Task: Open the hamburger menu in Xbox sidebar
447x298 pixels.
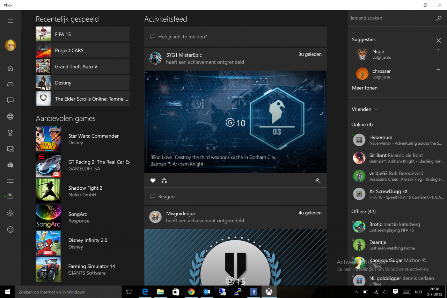Action: (10, 21)
